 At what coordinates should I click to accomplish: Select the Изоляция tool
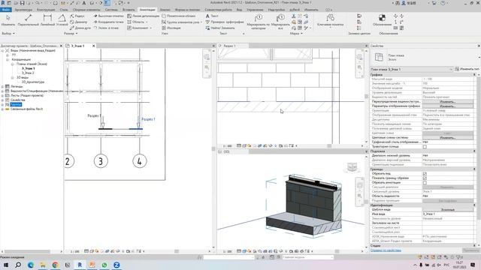171,28
